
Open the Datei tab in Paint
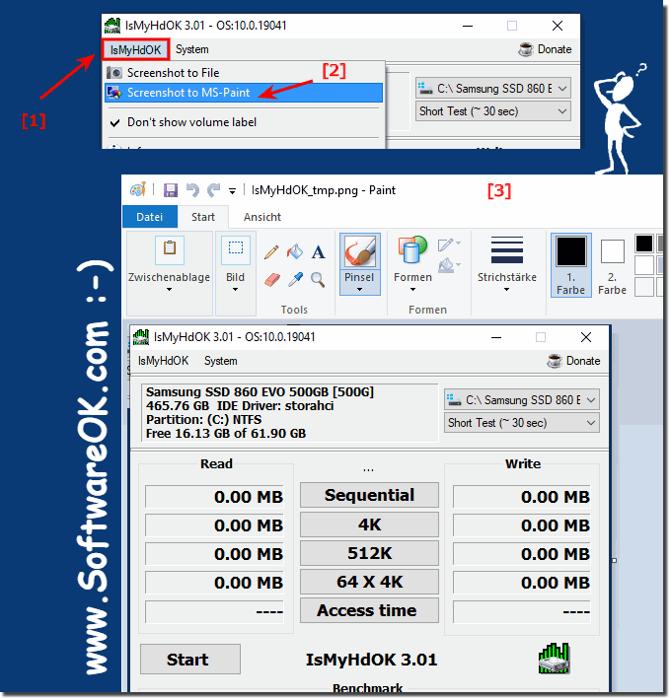150,217
